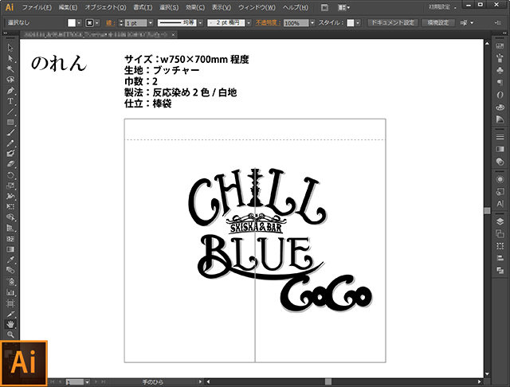Activate the Type tool

11,101
